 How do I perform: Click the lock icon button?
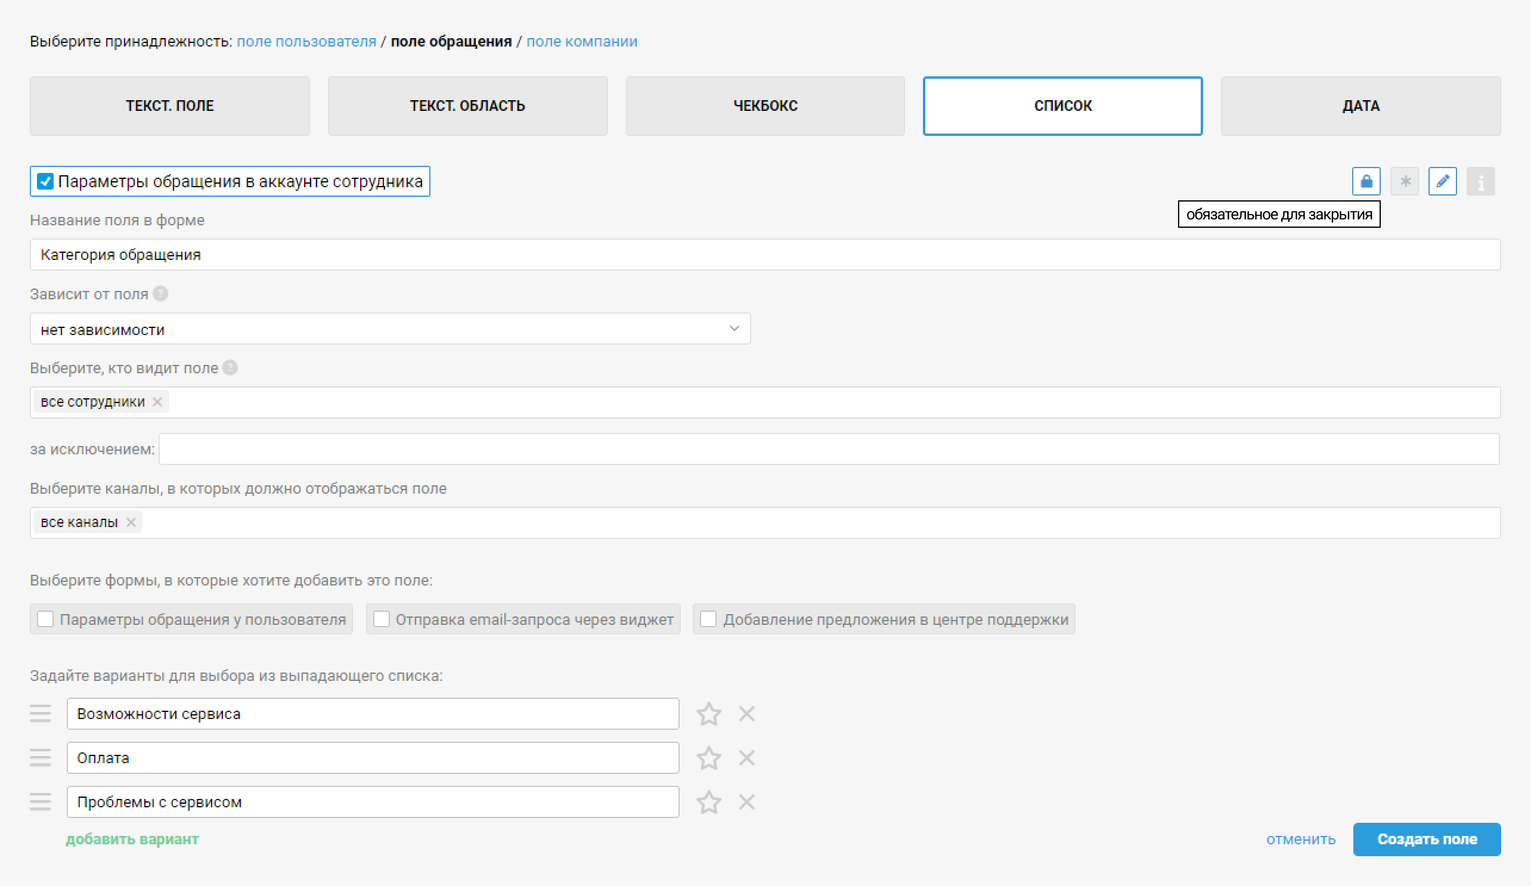1366,181
